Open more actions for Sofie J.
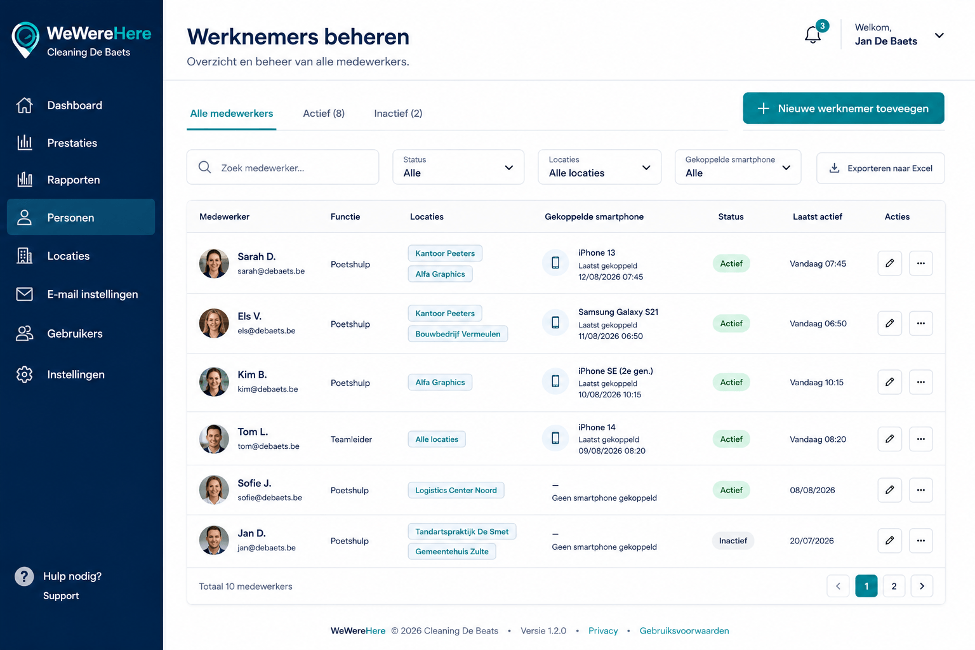975x650 pixels. (921, 490)
